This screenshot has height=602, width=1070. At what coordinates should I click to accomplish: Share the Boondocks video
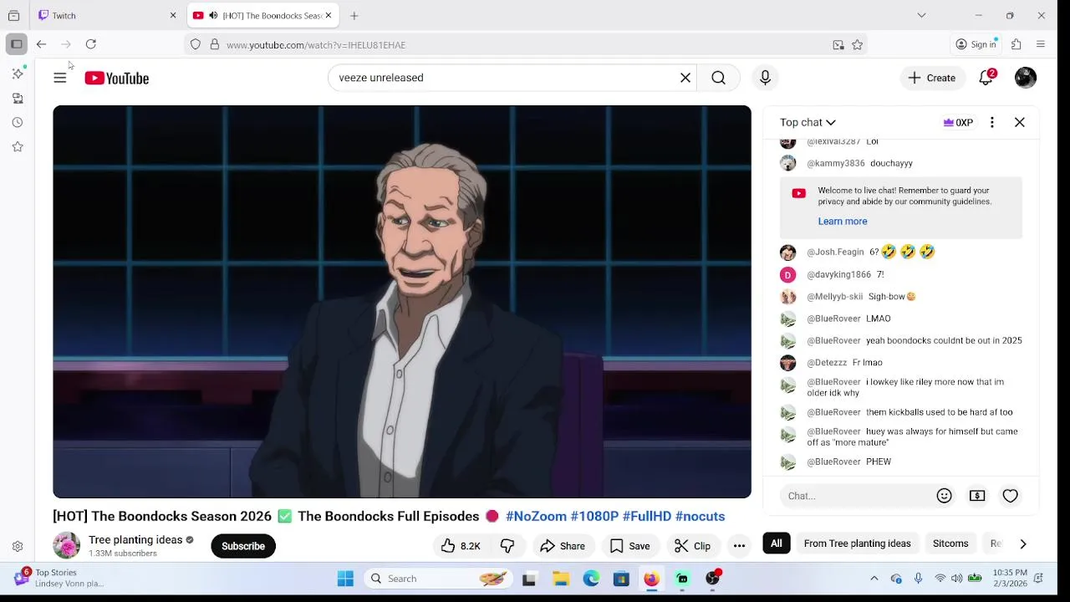click(563, 546)
